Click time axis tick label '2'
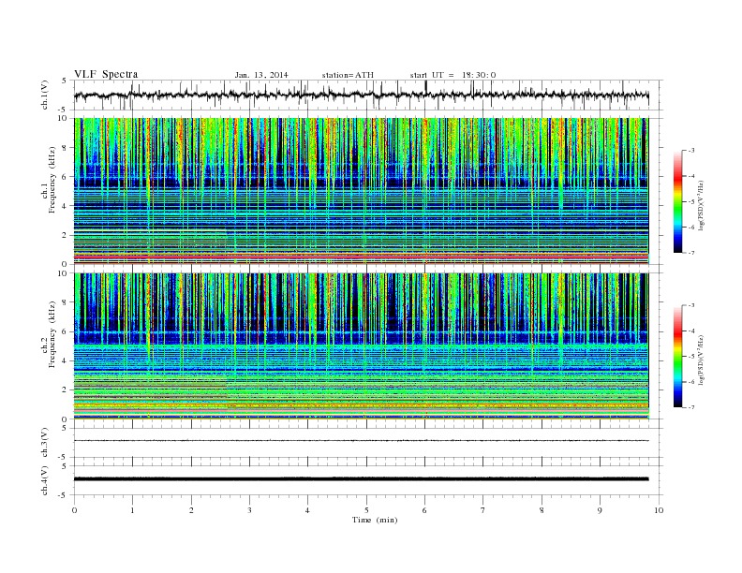The width and height of the screenshot is (742, 573). (x=191, y=510)
